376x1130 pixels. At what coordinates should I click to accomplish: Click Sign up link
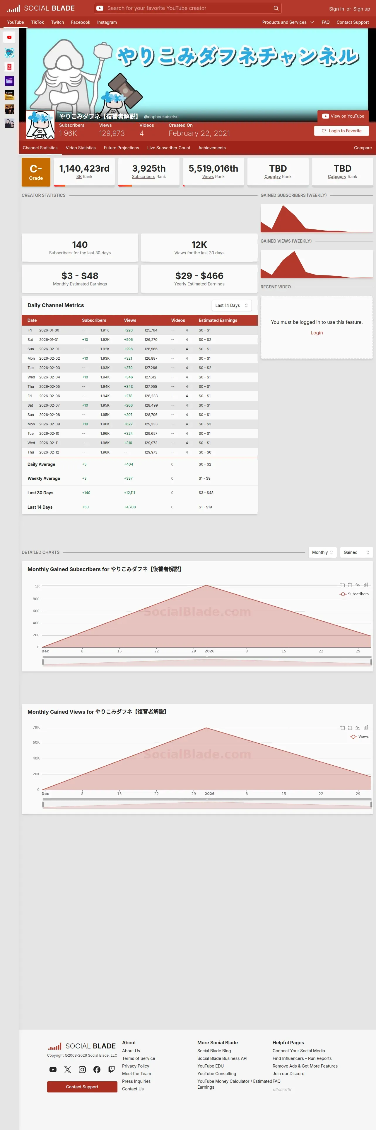point(362,9)
